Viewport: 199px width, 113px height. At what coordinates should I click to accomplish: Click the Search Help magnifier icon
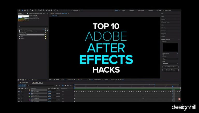point(163,11)
